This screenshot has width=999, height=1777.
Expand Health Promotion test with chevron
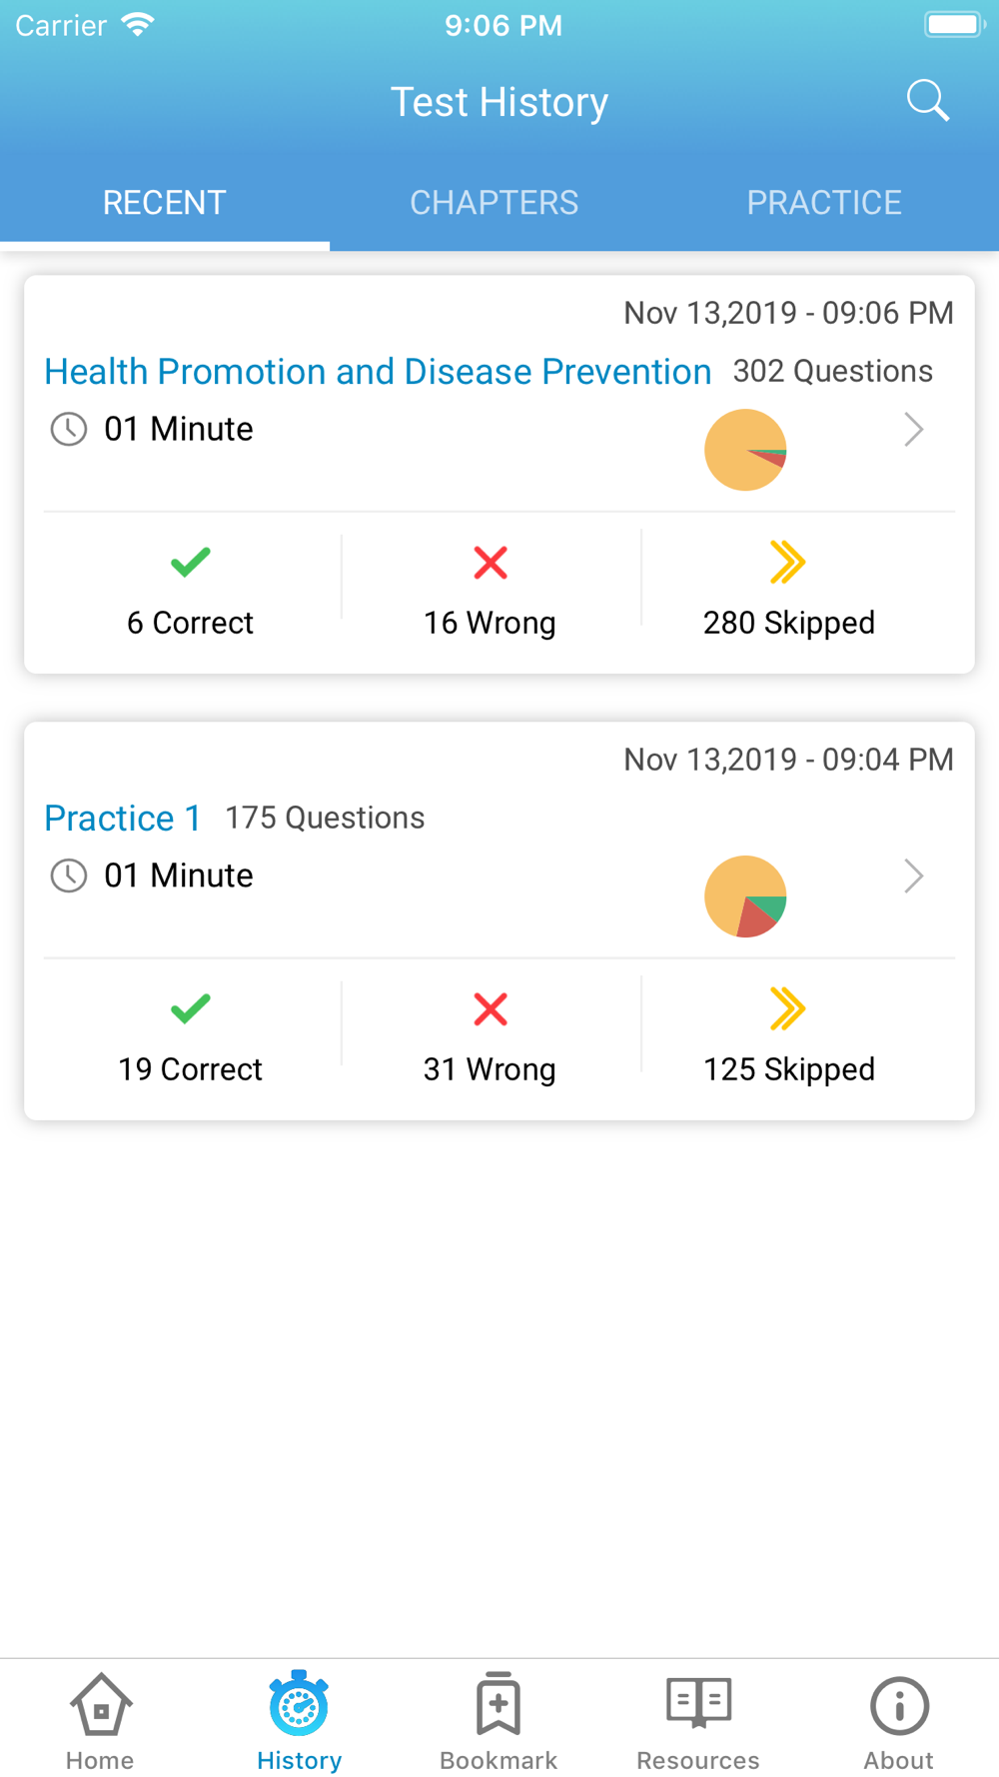[x=913, y=430]
